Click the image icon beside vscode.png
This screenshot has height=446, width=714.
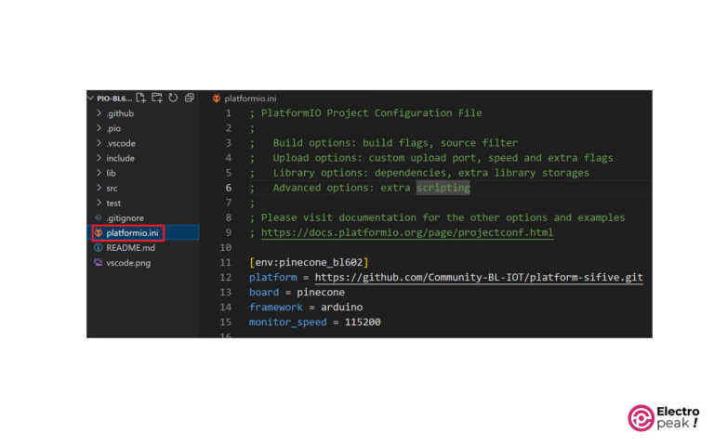99,262
